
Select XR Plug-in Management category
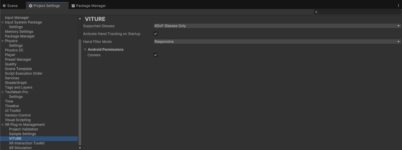[25, 125]
